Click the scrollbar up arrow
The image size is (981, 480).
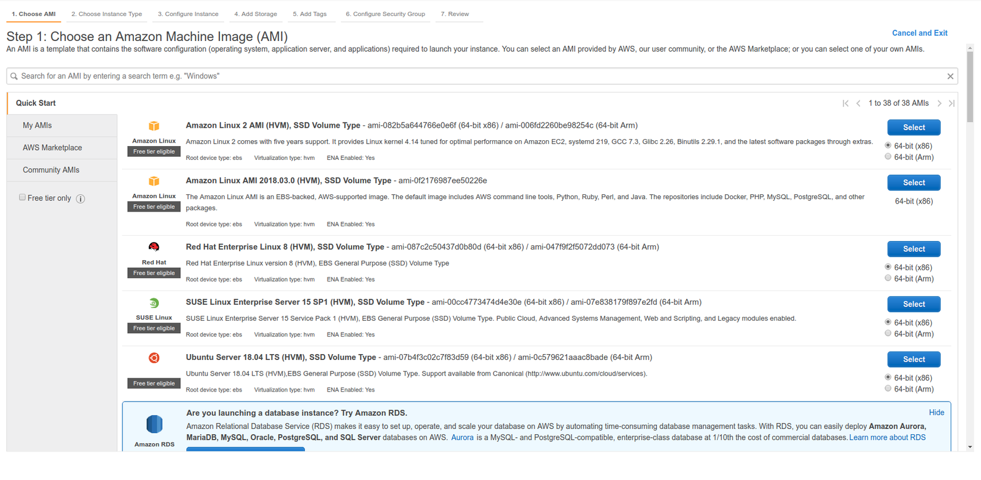pyautogui.click(x=970, y=48)
